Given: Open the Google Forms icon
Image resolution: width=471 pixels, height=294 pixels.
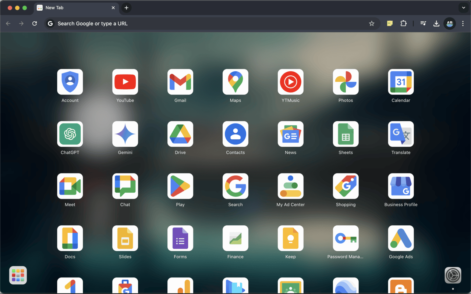Looking at the screenshot, I should (180, 239).
